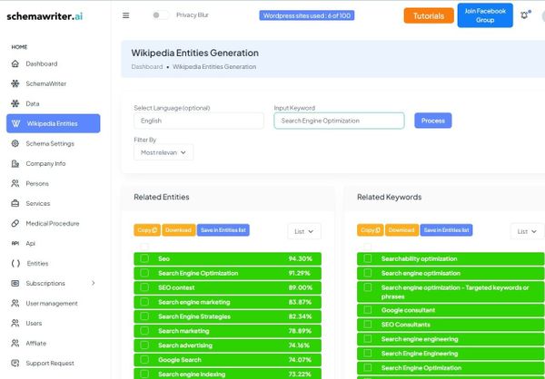Open the notifications bell icon

pos(524,15)
